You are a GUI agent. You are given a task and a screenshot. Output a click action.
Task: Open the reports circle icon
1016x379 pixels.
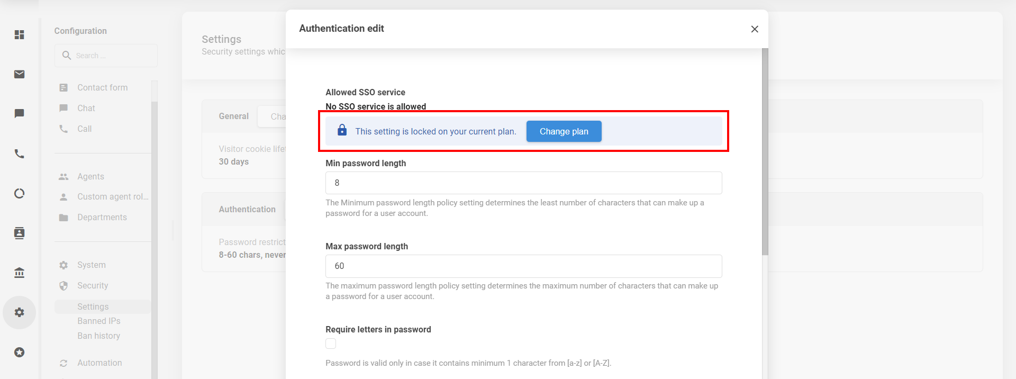coord(20,194)
